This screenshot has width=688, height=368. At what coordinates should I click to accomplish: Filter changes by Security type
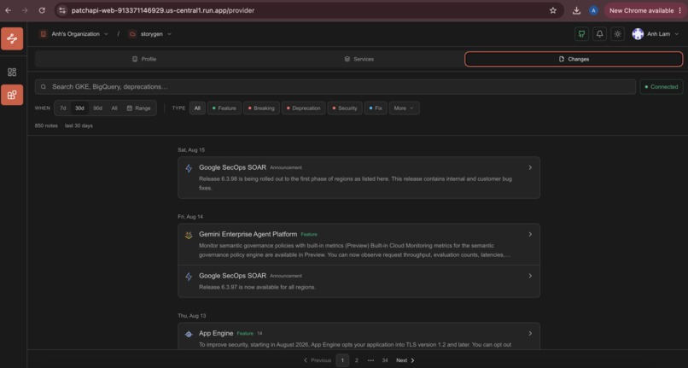tap(345, 108)
